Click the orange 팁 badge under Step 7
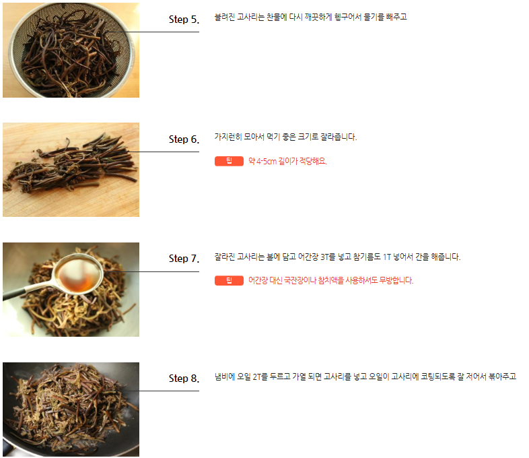This screenshot has height=458, width=529. pos(229,280)
